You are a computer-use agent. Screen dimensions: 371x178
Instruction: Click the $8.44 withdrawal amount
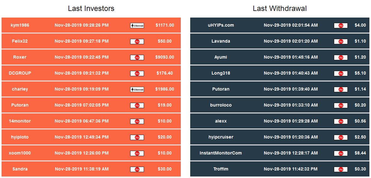click(x=360, y=153)
